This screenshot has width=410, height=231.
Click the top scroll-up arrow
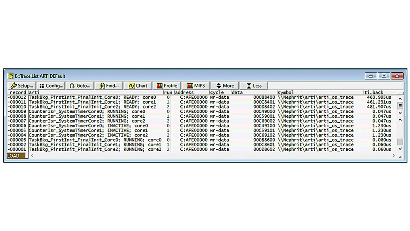pyautogui.click(x=400, y=99)
